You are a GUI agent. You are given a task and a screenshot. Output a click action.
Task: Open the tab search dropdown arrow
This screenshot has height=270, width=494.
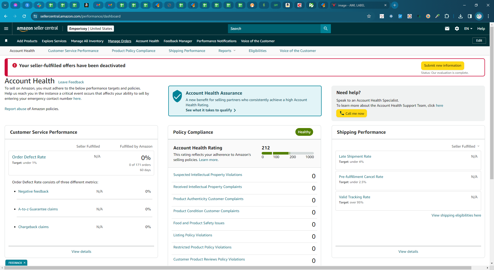[x=5, y=5]
